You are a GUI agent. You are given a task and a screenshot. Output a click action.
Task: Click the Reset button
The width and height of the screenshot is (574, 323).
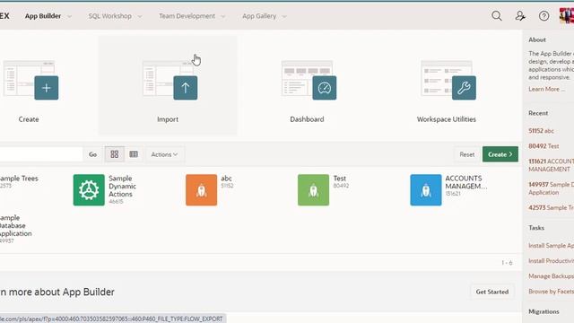[466, 154]
